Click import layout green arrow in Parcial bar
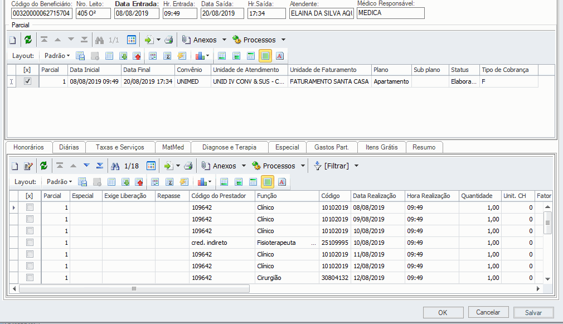Viewport: 563px width, 324px height. point(123,56)
